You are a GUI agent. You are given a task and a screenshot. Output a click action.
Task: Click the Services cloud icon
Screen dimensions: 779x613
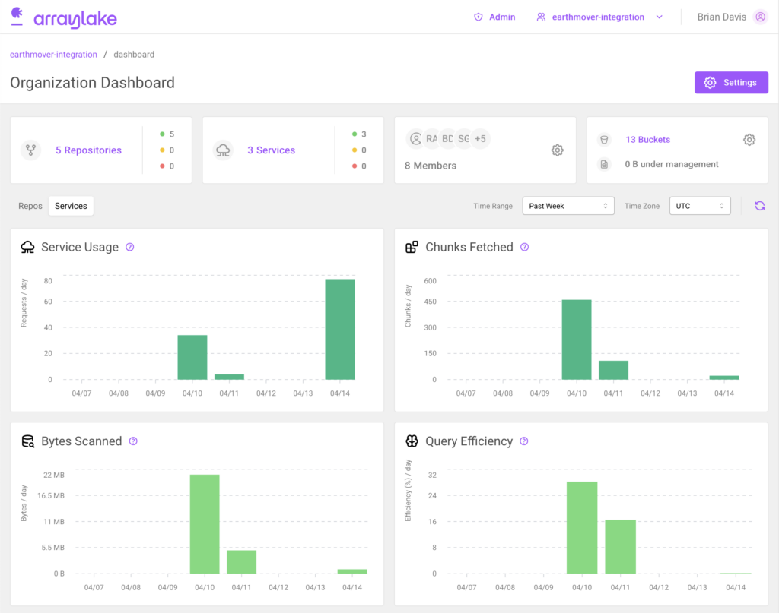pyautogui.click(x=223, y=150)
